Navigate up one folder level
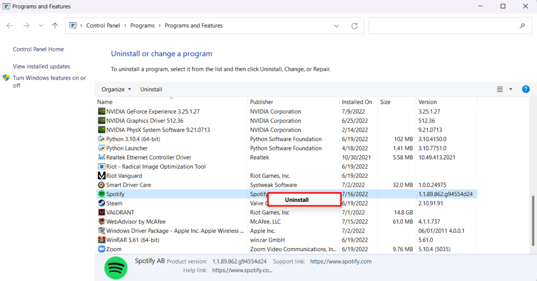This screenshot has height=281, width=537. coord(55,26)
